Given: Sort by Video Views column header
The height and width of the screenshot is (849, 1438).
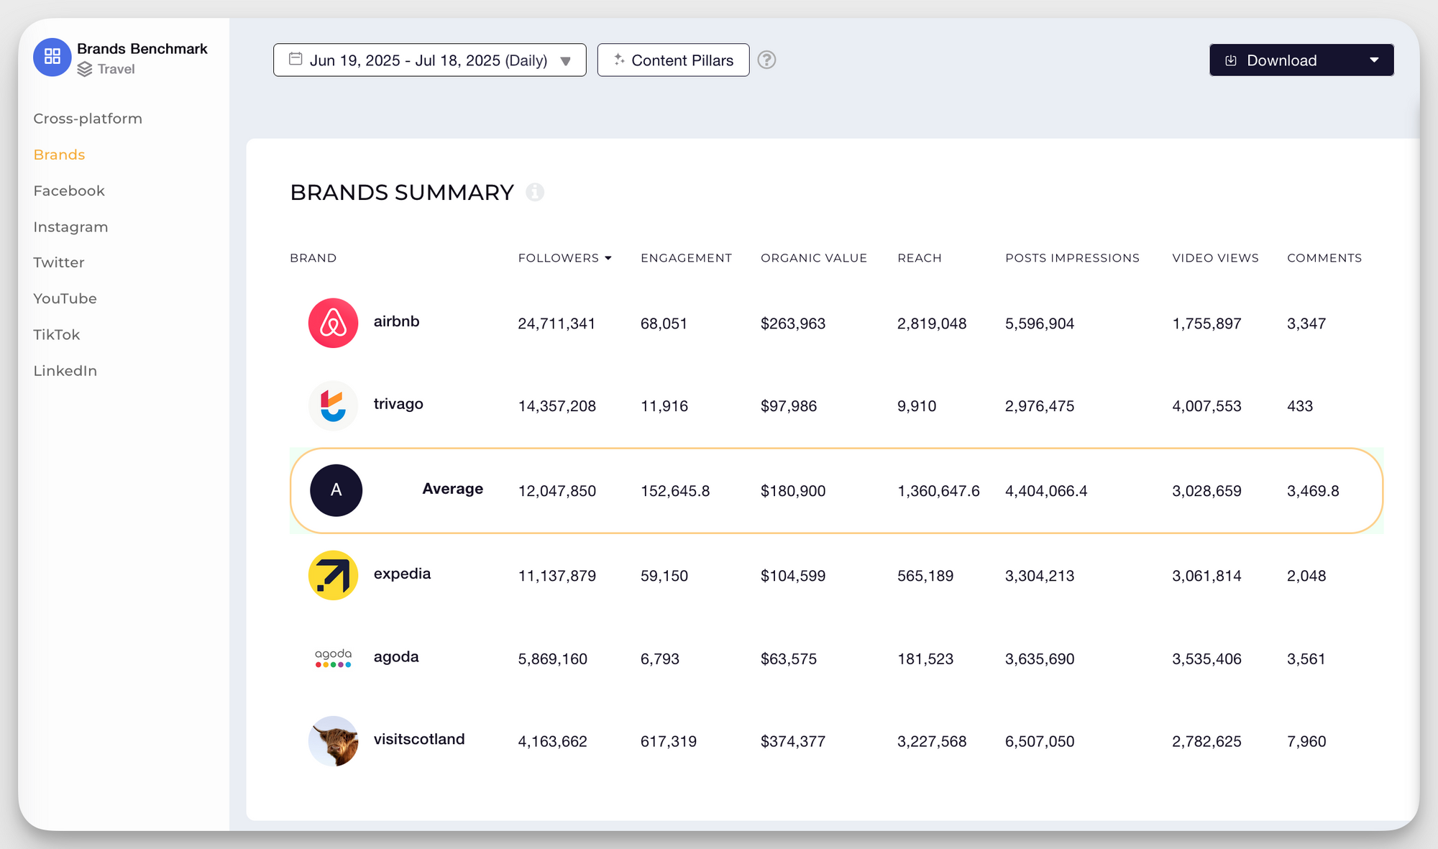Looking at the screenshot, I should click(1215, 258).
